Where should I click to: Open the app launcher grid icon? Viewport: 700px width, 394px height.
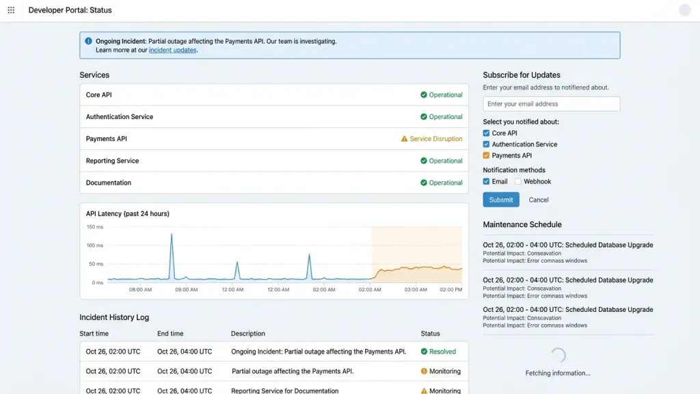coord(11,10)
